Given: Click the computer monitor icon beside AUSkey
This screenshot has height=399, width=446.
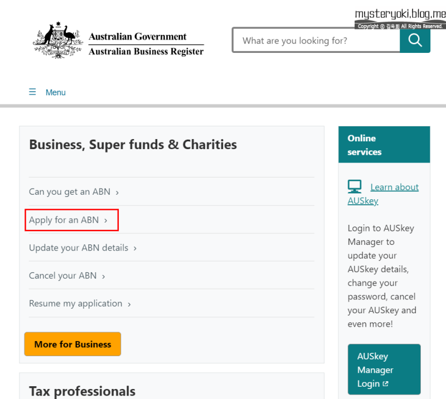Looking at the screenshot, I should (355, 186).
